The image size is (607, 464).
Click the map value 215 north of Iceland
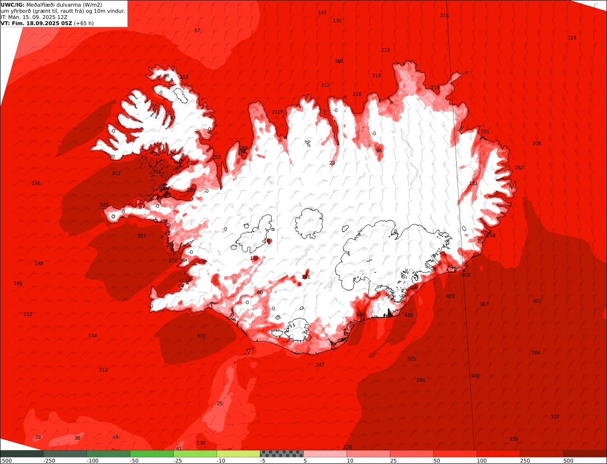386,50
